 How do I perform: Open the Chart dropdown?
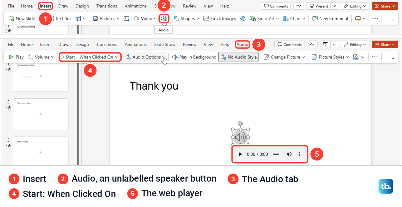[304, 19]
